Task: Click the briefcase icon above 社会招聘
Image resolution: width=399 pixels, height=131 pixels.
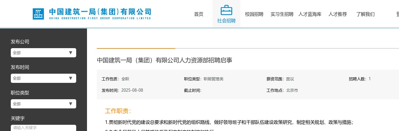Action: click(x=226, y=10)
